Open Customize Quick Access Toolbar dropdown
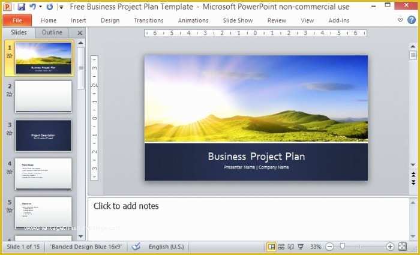 coord(61,7)
